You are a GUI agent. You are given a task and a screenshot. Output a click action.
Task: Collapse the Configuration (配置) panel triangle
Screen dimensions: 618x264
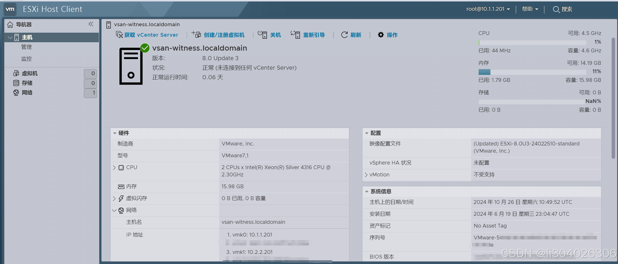pos(367,133)
